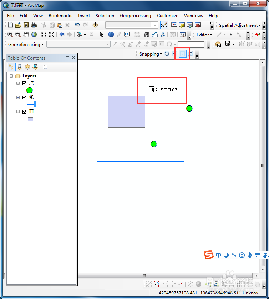This screenshot has width=269, height=299.
Task: Uncheck the 点 layer visibility checkbox
Action: (24, 83)
